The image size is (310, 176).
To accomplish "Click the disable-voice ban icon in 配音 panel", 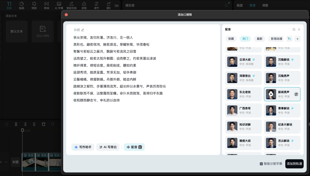I will click(294, 29).
